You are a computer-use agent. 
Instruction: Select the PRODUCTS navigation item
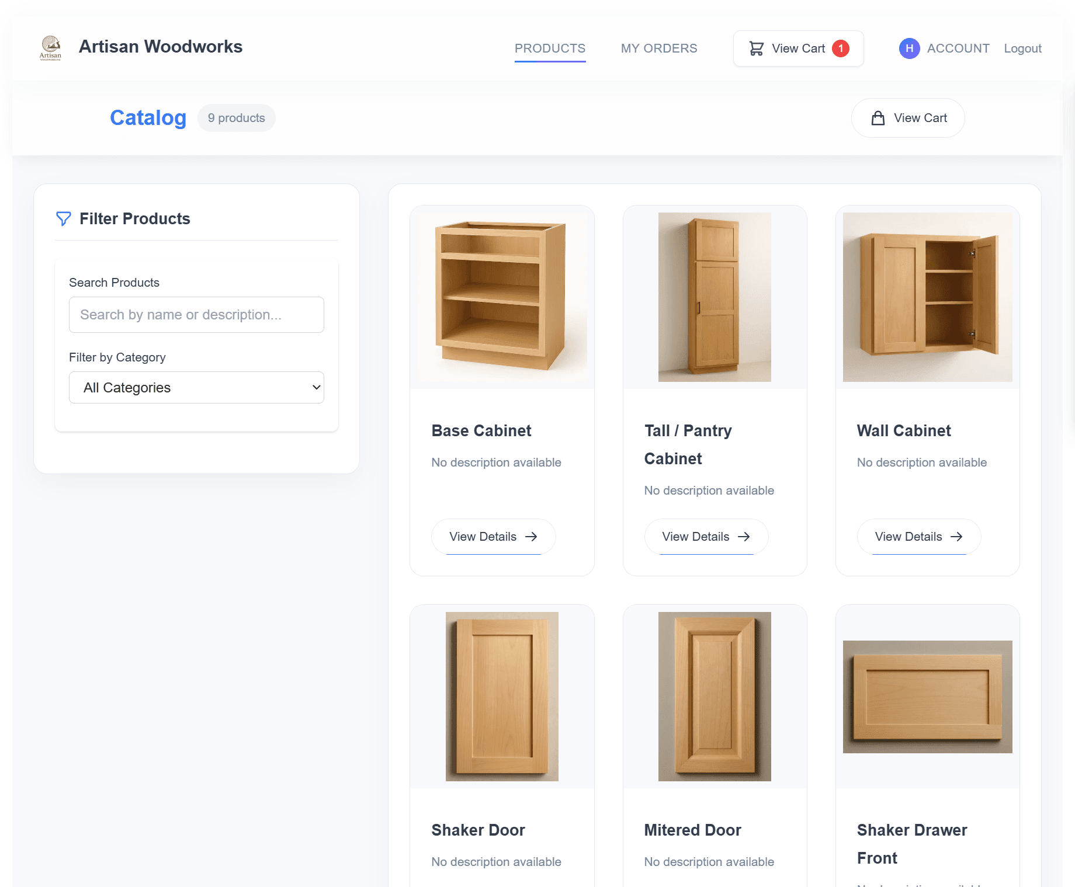tap(550, 48)
